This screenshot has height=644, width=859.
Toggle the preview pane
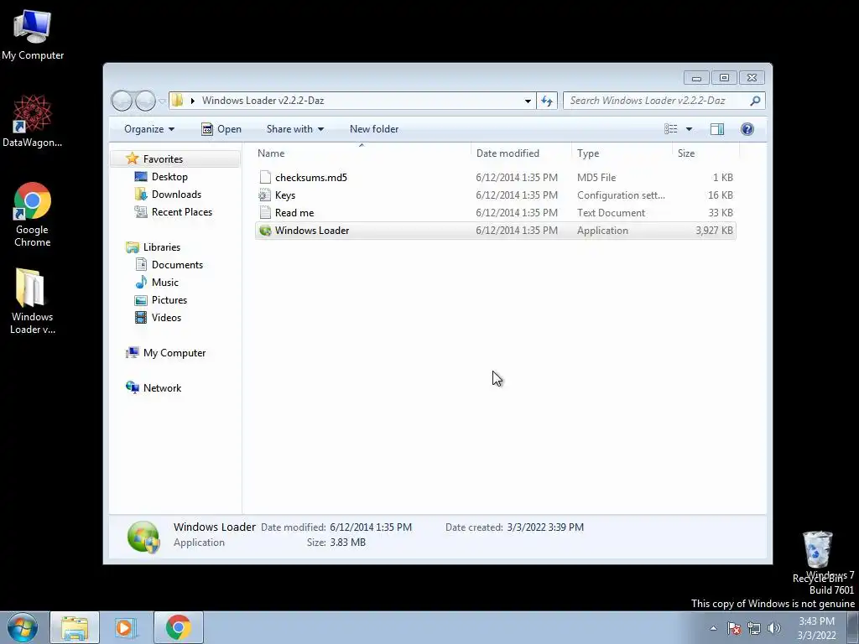coord(717,129)
